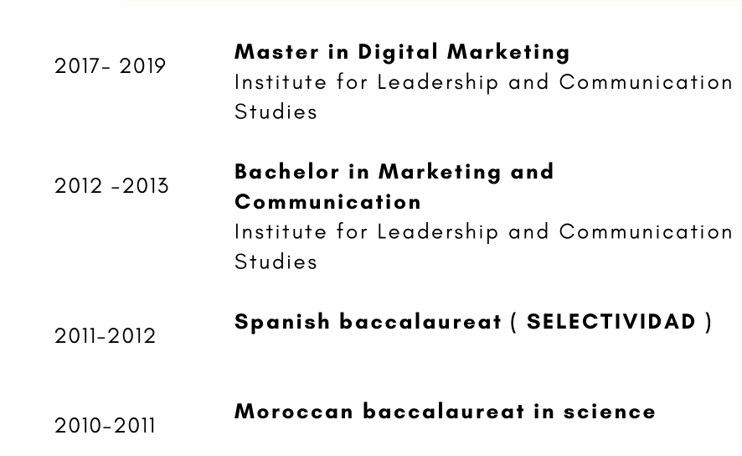
Task: Click the institute line under the Master's heading
Action: [x=483, y=82]
